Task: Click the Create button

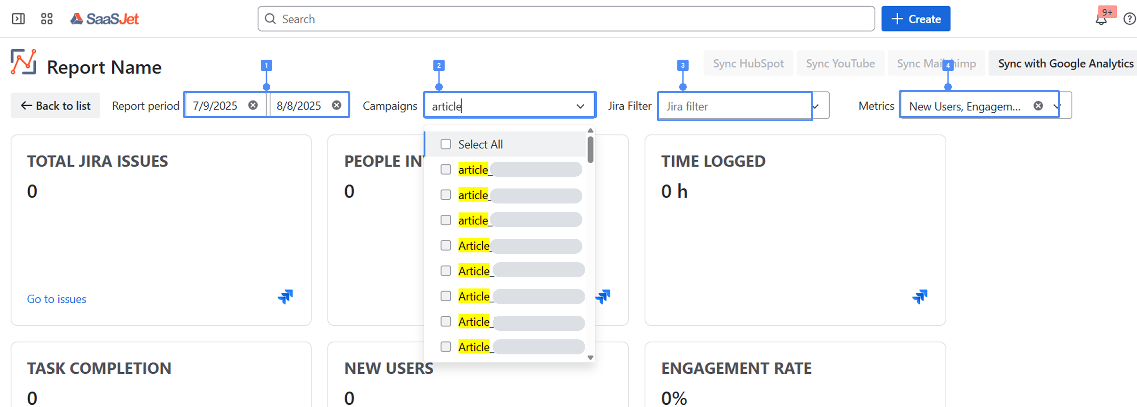Action: [915, 19]
